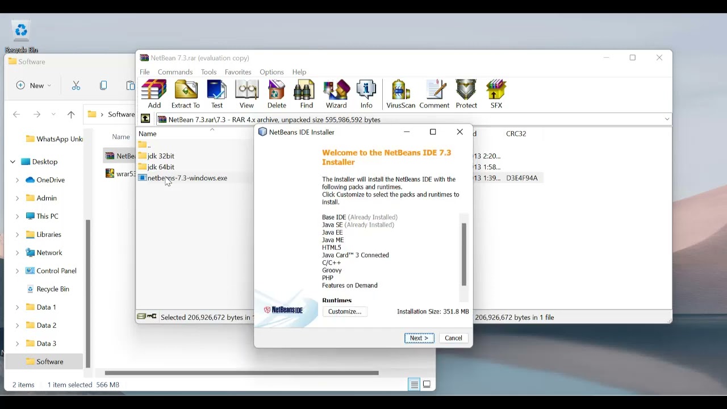Expand the Admin tree node
727x409 pixels.
pos(17,198)
